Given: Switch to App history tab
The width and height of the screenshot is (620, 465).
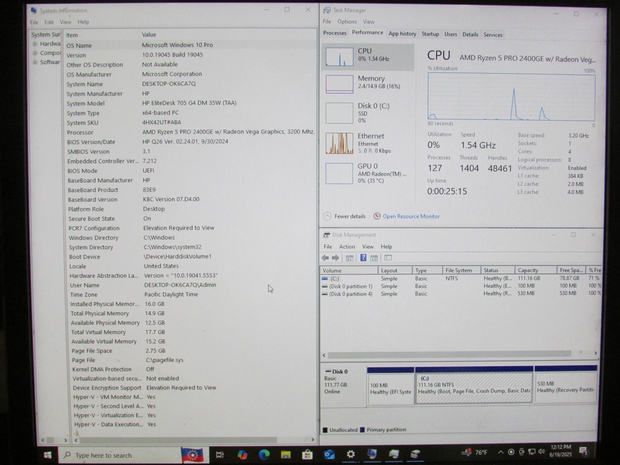Looking at the screenshot, I should tap(402, 34).
